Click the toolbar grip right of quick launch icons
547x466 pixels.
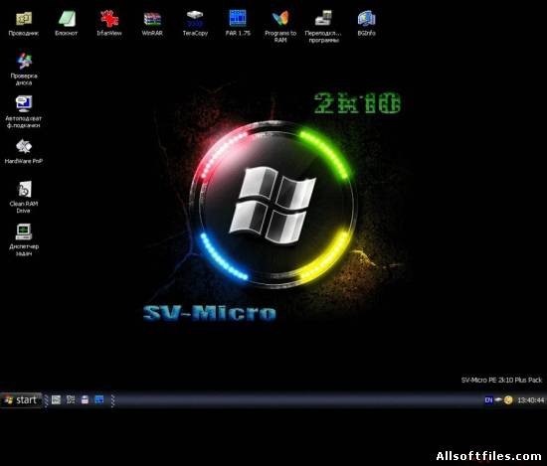(112, 400)
